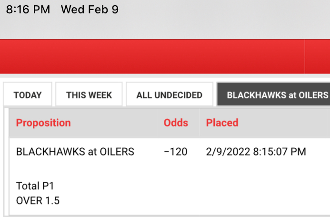Click the vertical divider in the red header
The width and height of the screenshot is (330, 217).
[x=305, y=56]
